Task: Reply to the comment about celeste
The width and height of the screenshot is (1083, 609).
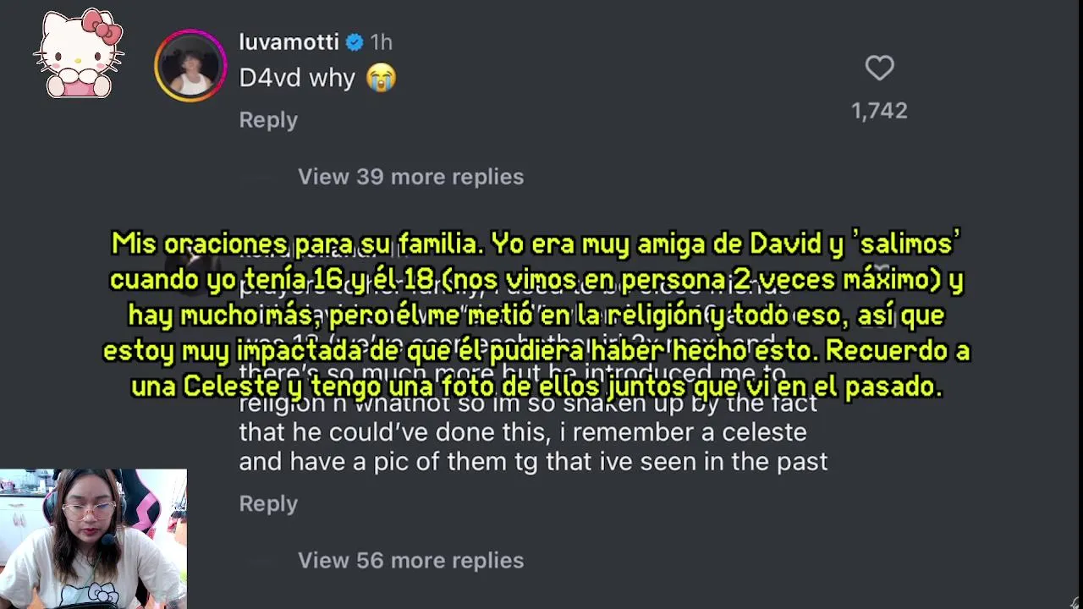Action: [x=268, y=503]
